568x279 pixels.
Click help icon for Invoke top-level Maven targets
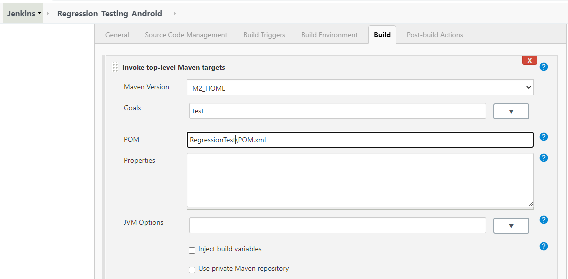click(544, 67)
